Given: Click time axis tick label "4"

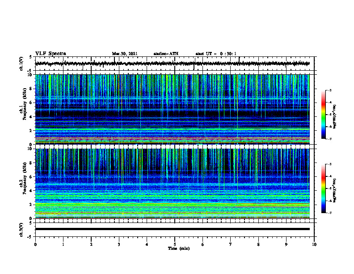Looking at the screenshot, I should pyautogui.click(x=147, y=244).
